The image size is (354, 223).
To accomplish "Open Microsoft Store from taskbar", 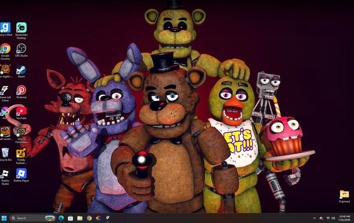I will (70, 218).
